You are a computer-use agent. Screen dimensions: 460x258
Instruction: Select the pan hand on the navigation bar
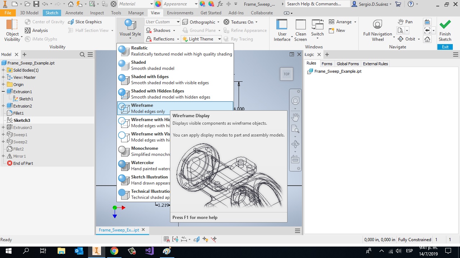point(295,117)
